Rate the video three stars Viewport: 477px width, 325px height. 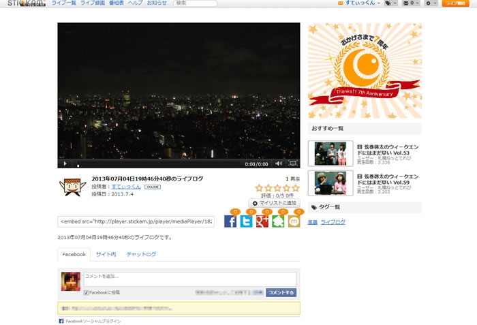pyautogui.click(x=277, y=188)
